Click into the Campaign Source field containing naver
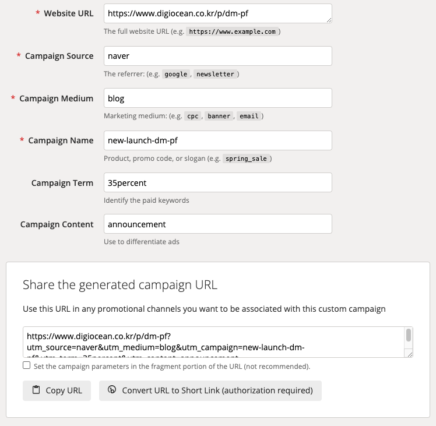This screenshot has width=436, height=426. (218, 56)
